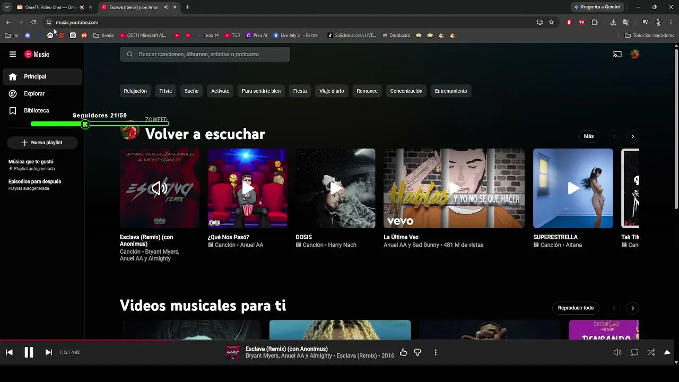Select the Triste mood chip
The height and width of the screenshot is (382, 679).
pos(166,91)
